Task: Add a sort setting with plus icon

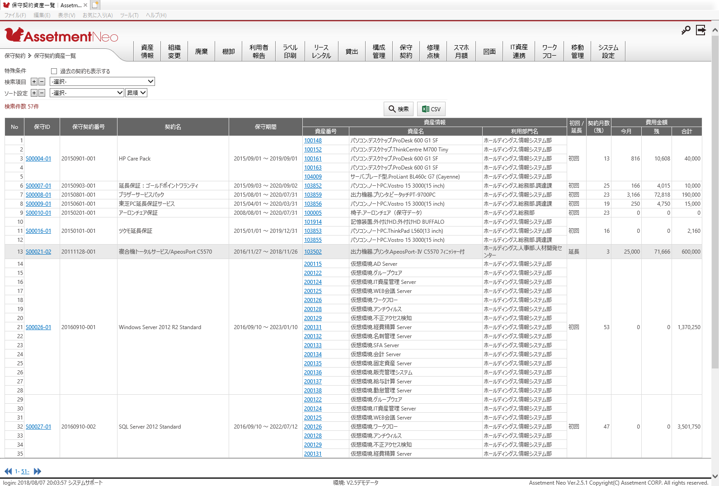Action: pos(34,93)
